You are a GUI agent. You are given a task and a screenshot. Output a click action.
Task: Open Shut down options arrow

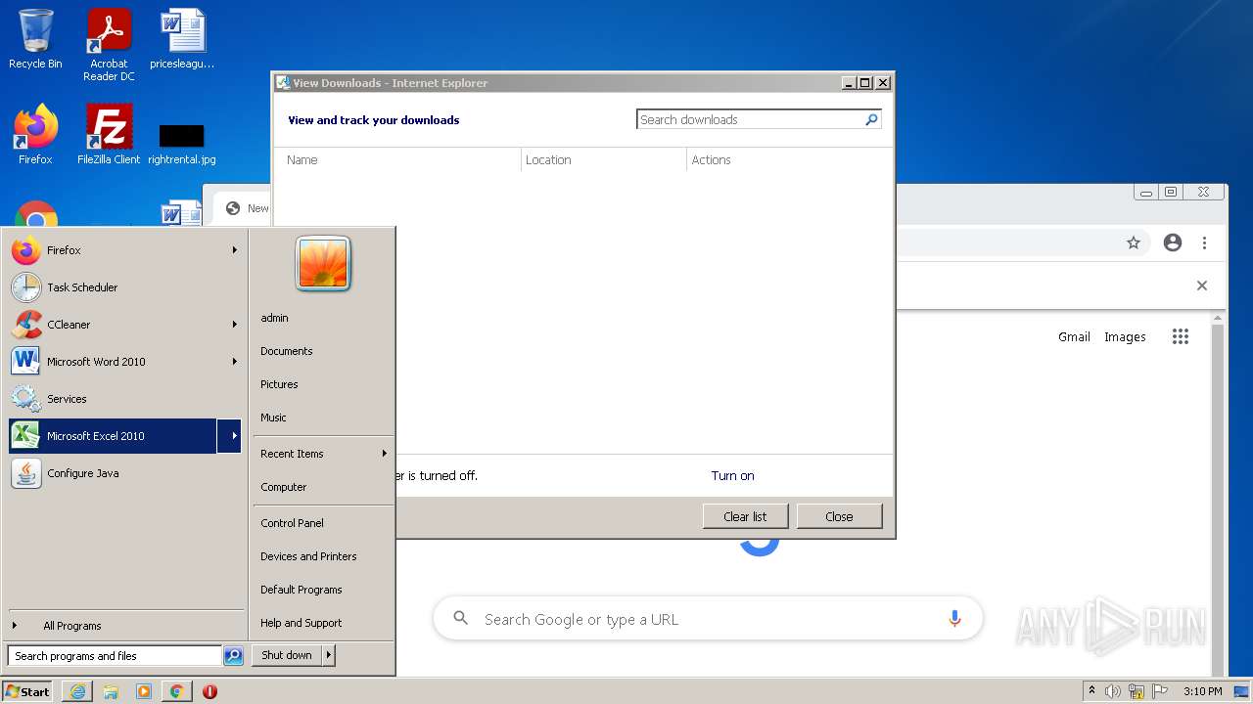[328, 655]
